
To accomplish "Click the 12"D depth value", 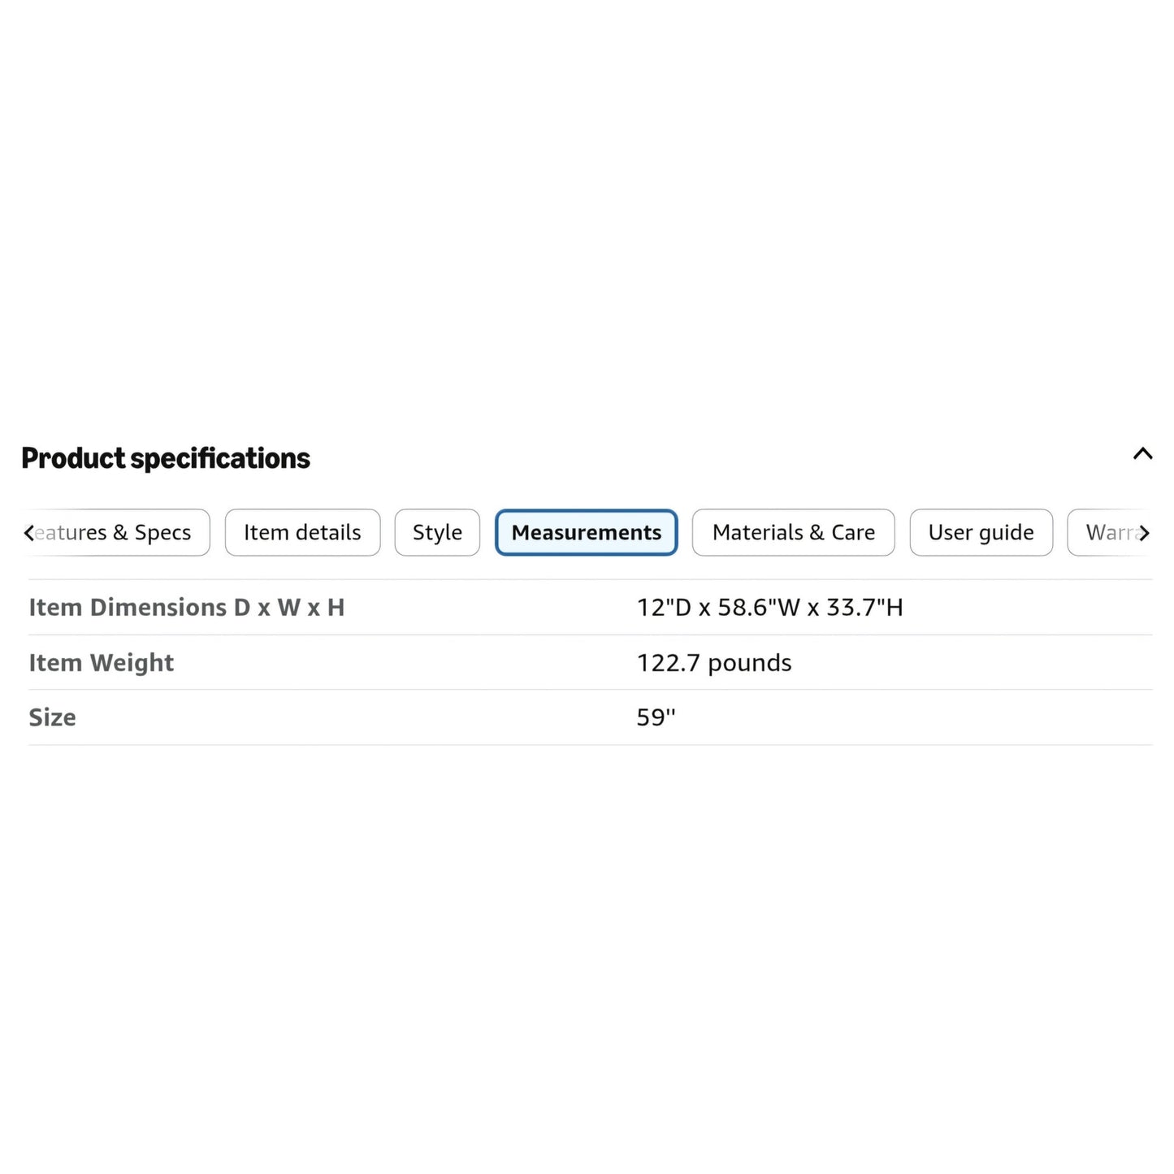I will coord(664,607).
